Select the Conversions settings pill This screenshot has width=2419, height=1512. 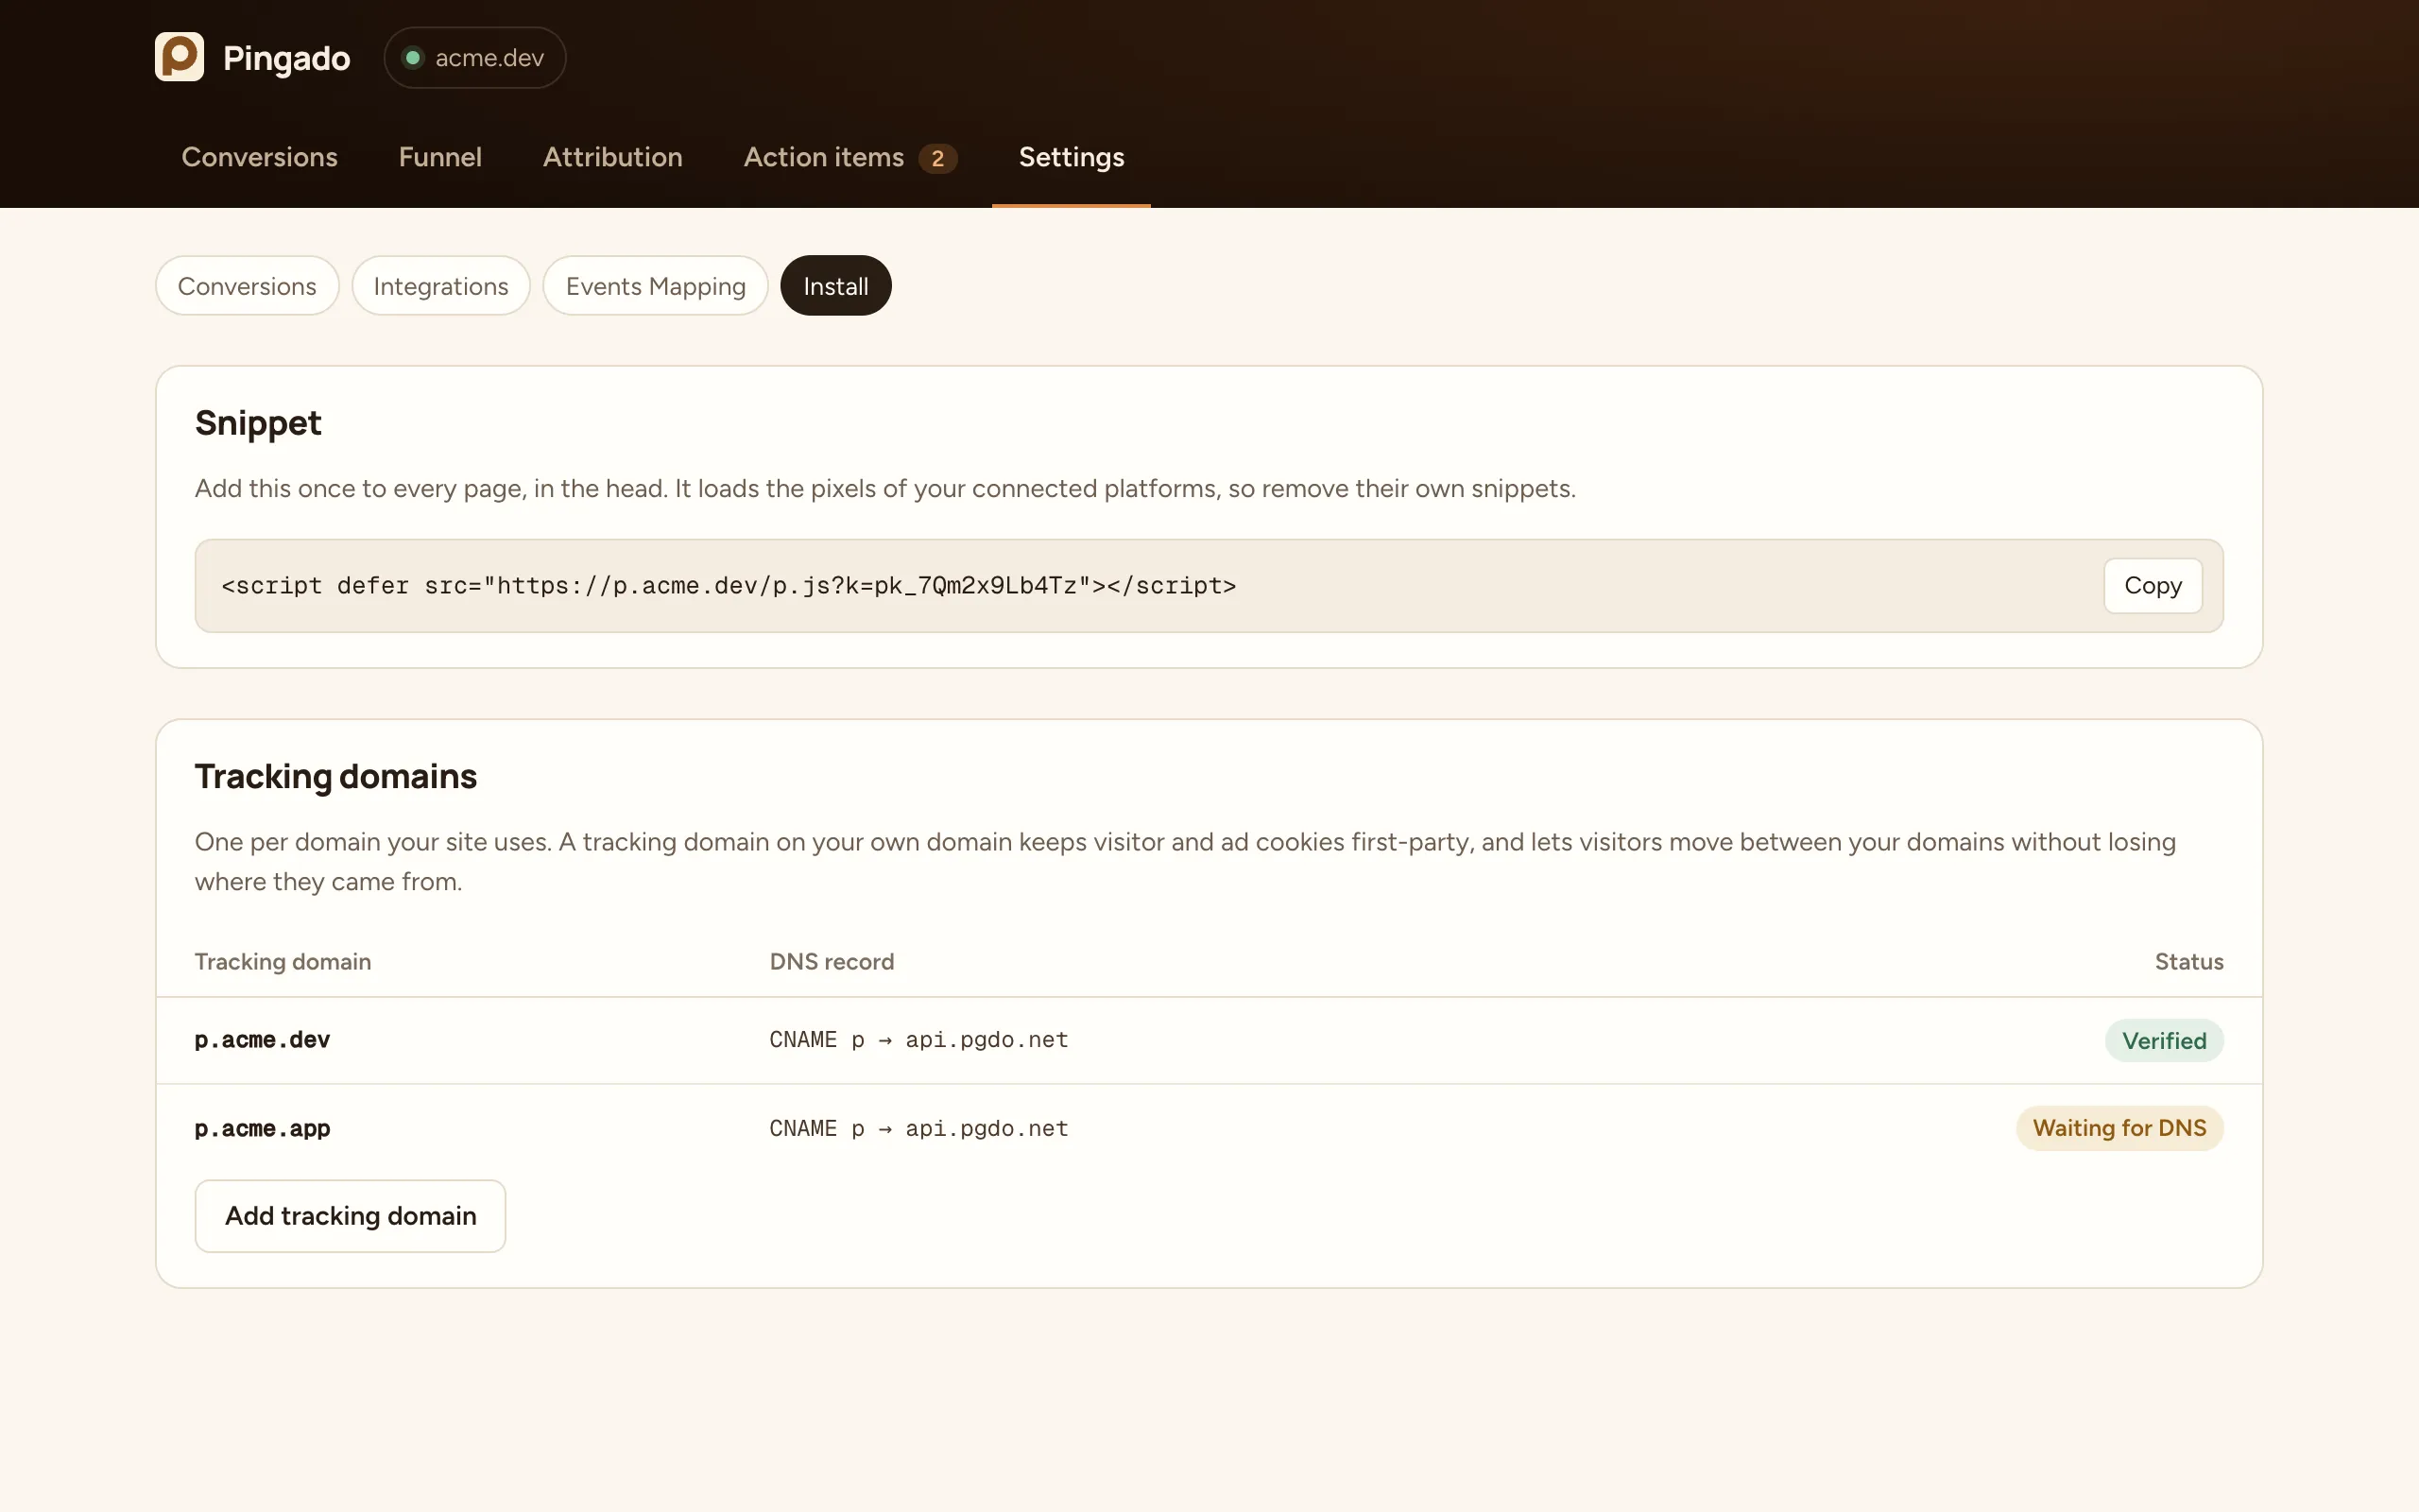point(247,286)
